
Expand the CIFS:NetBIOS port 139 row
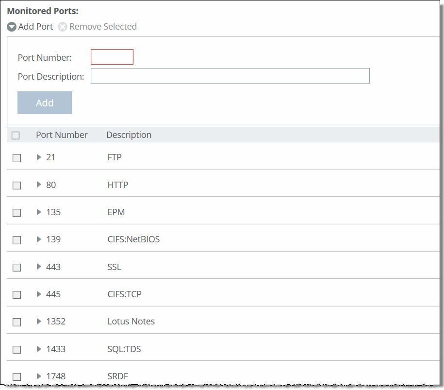(x=38, y=239)
